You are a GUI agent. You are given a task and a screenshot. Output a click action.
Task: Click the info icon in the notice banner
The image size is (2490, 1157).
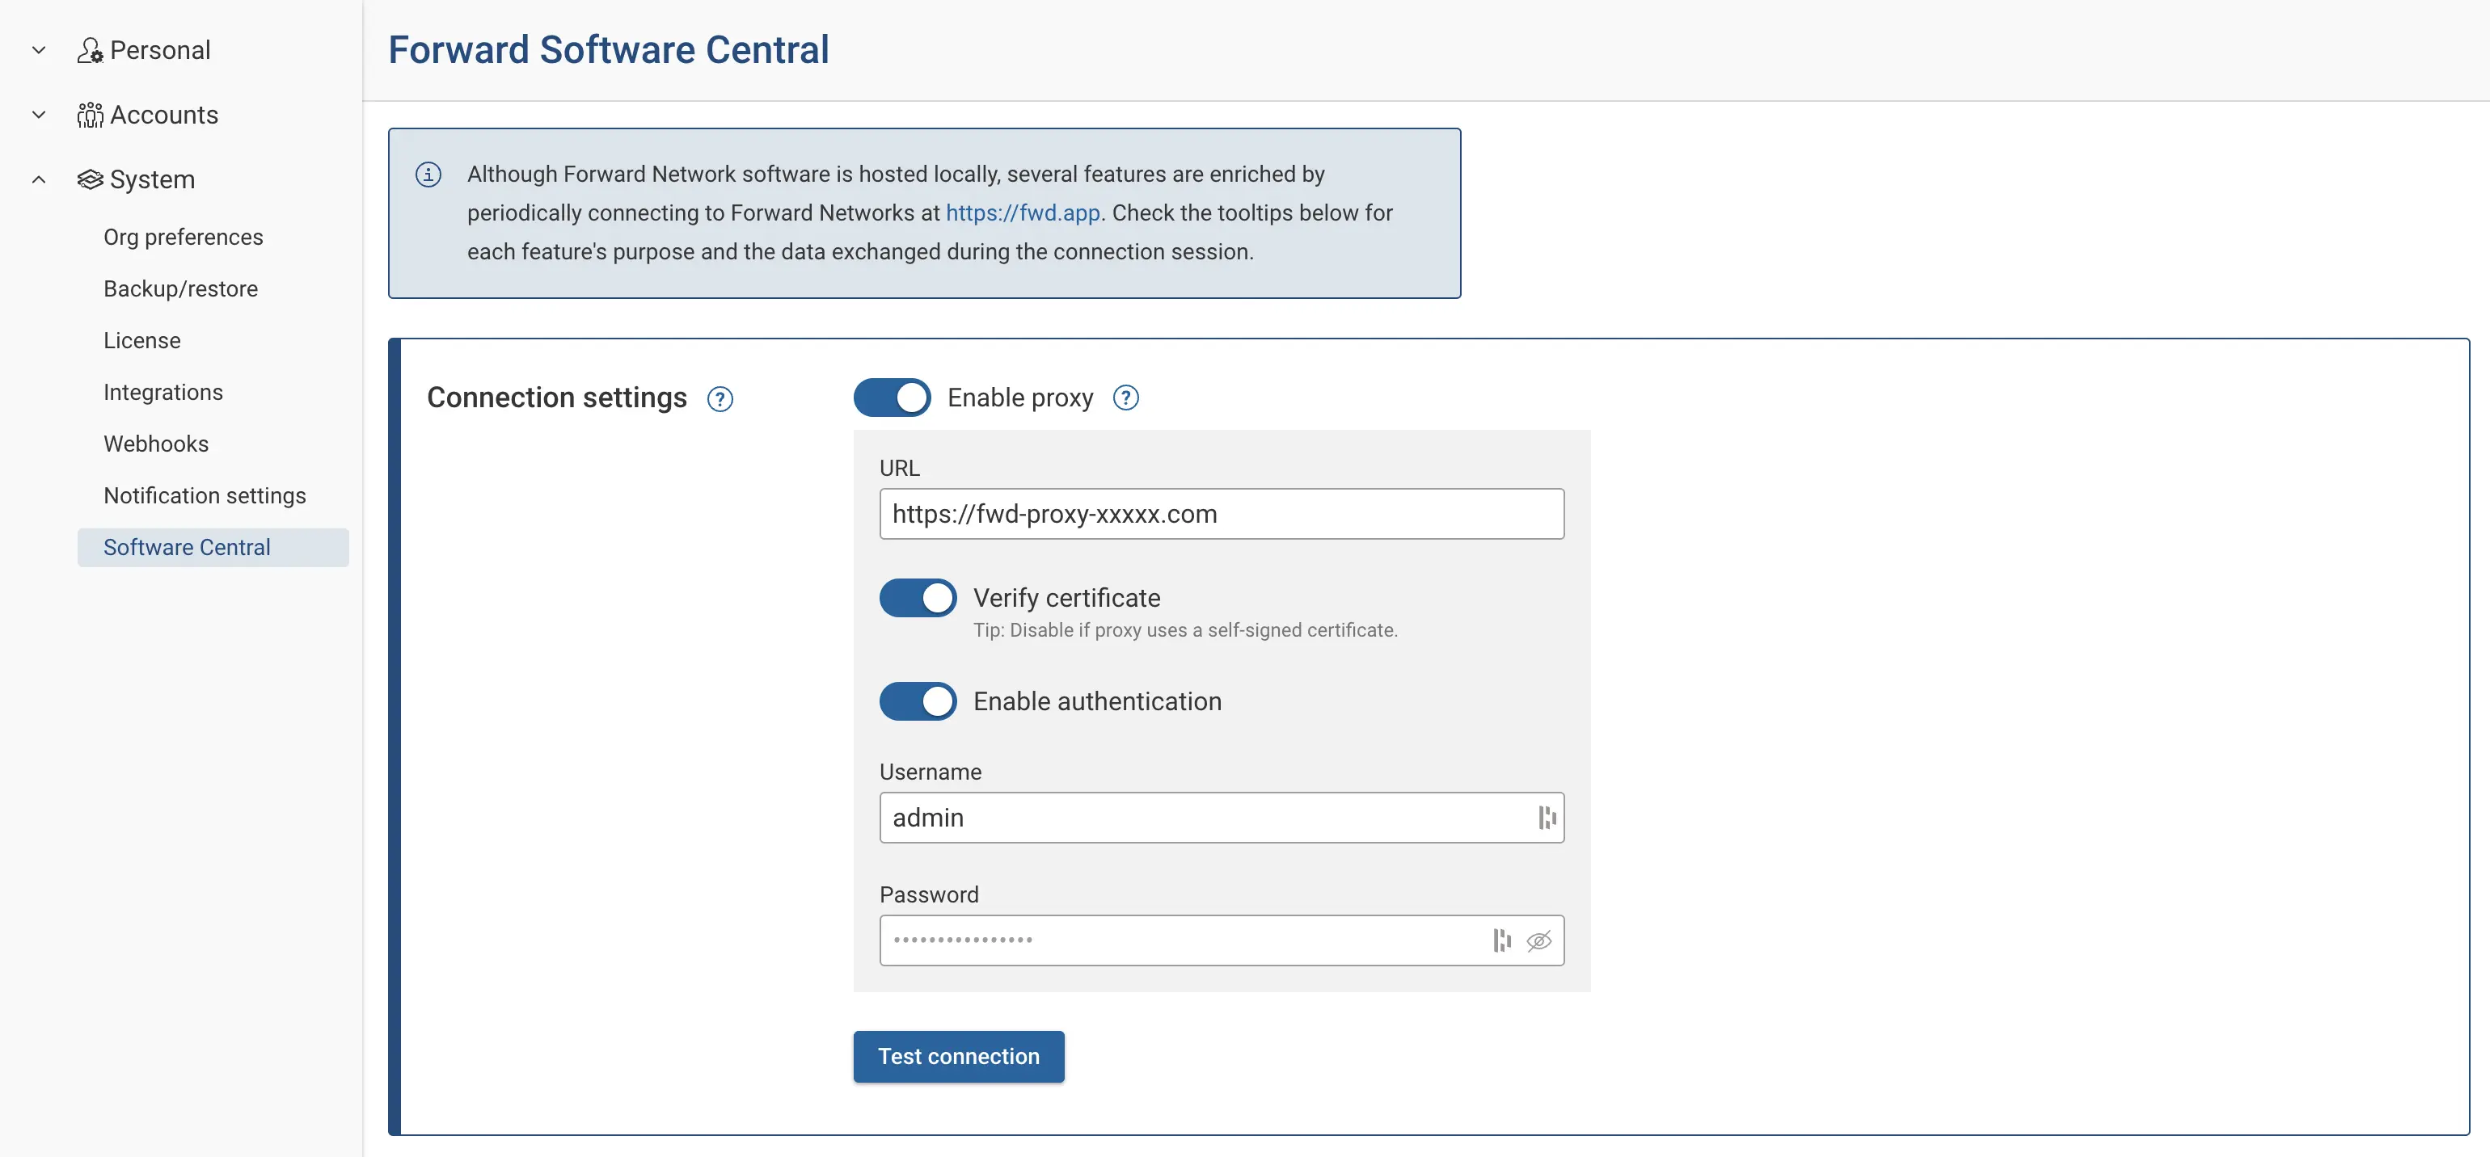click(428, 175)
